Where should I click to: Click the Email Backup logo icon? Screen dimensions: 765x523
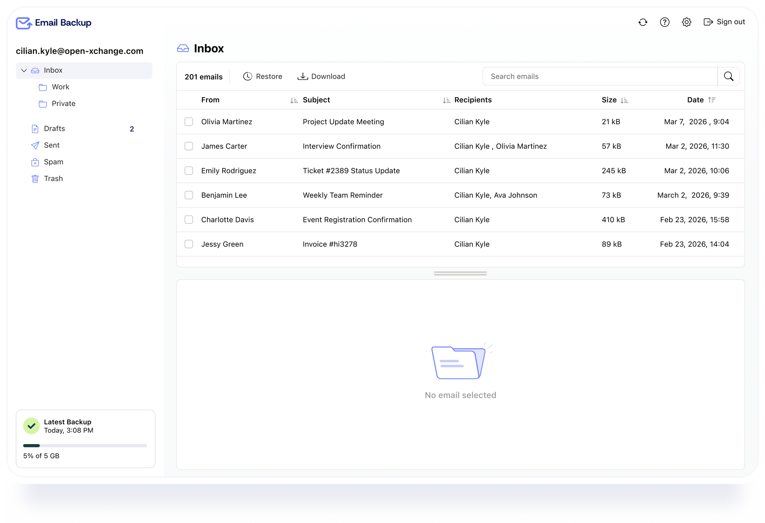point(23,23)
